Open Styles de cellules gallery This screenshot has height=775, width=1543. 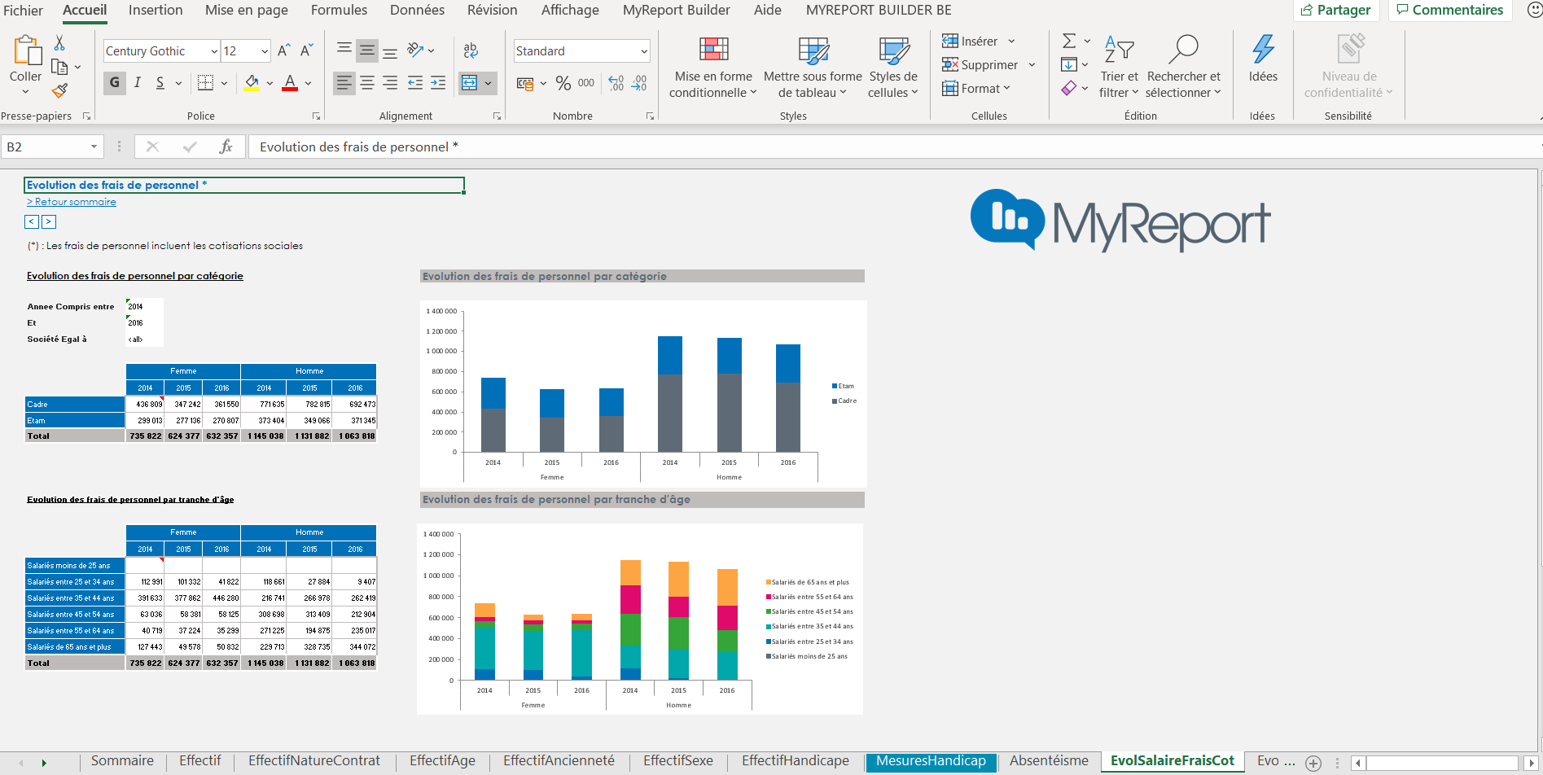click(x=893, y=67)
